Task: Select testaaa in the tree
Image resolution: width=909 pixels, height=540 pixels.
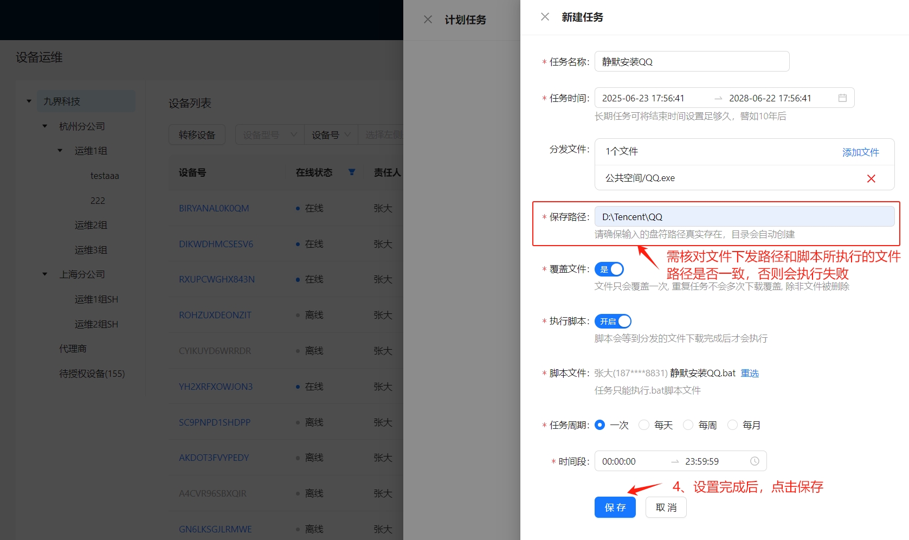Action: [105, 176]
